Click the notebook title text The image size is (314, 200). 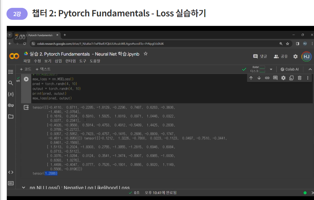point(84,54)
